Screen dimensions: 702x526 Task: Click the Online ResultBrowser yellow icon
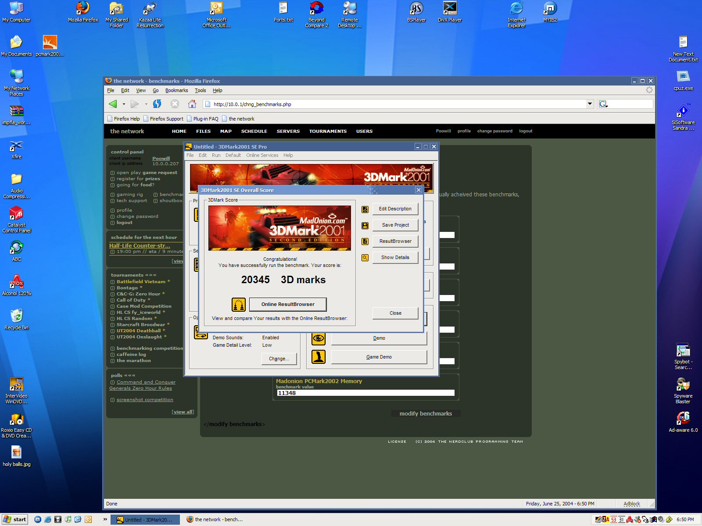click(x=239, y=304)
